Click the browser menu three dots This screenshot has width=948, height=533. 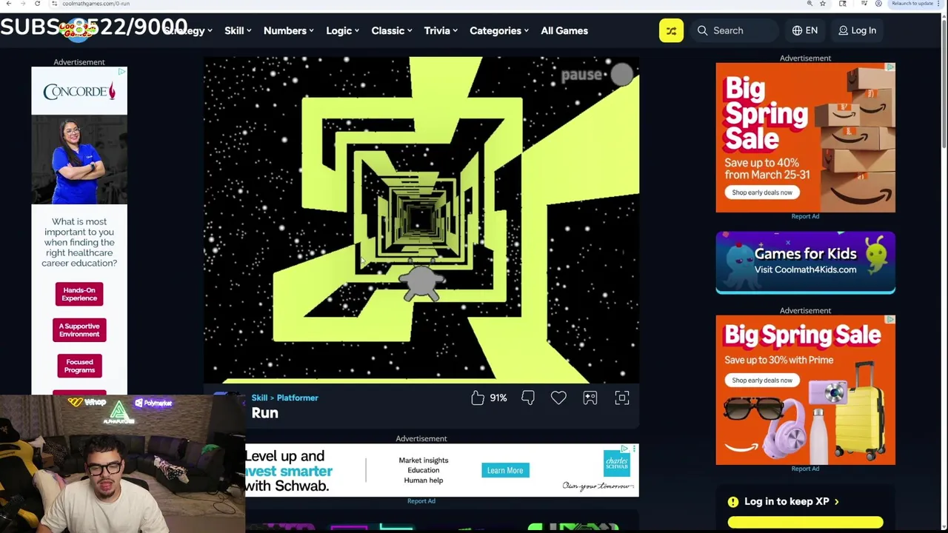tap(939, 4)
